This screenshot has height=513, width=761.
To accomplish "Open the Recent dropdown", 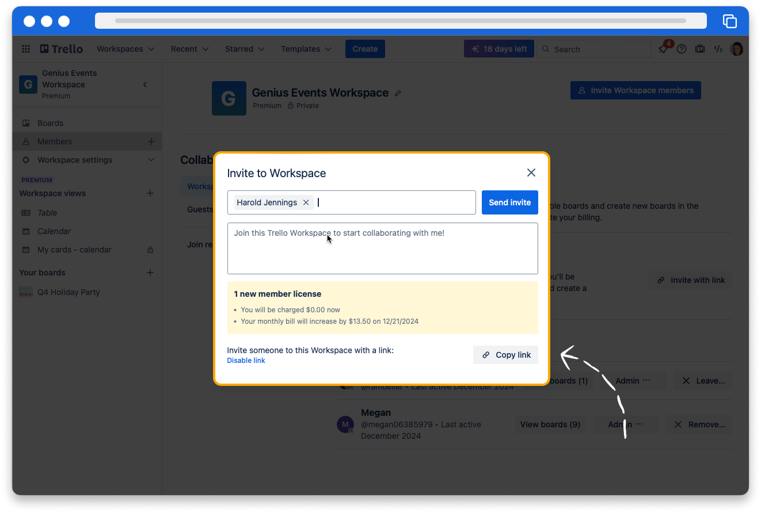I will [189, 49].
